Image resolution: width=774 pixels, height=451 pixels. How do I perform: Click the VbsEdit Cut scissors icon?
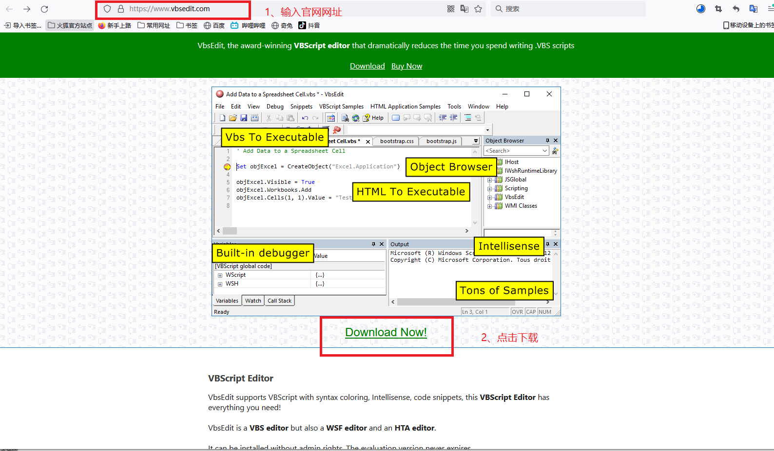click(x=269, y=118)
